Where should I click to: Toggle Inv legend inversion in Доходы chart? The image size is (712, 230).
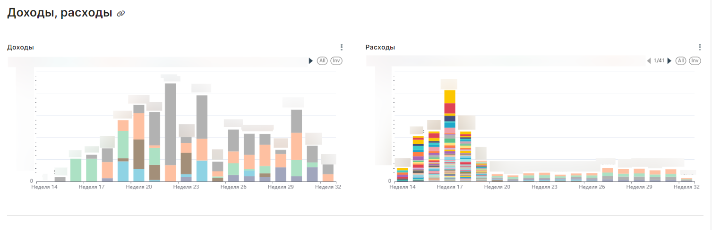click(x=336, y=61)
